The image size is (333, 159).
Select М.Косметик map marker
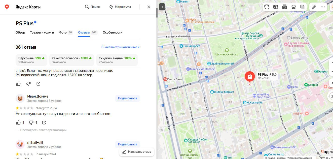pyautogui.click(x=244, y=103)
